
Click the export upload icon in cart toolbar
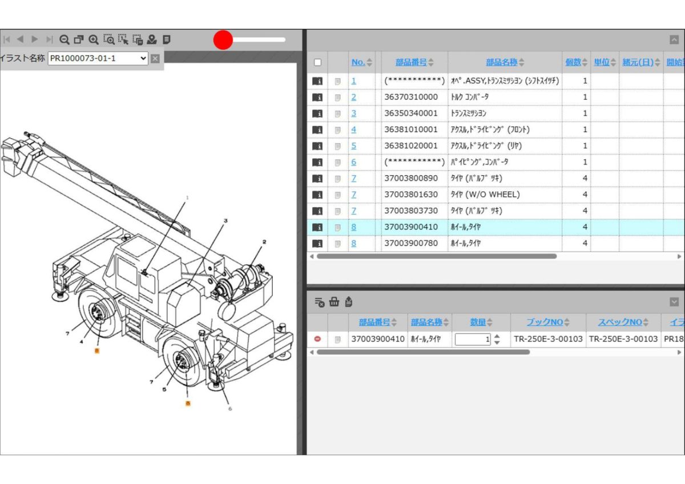349,302
